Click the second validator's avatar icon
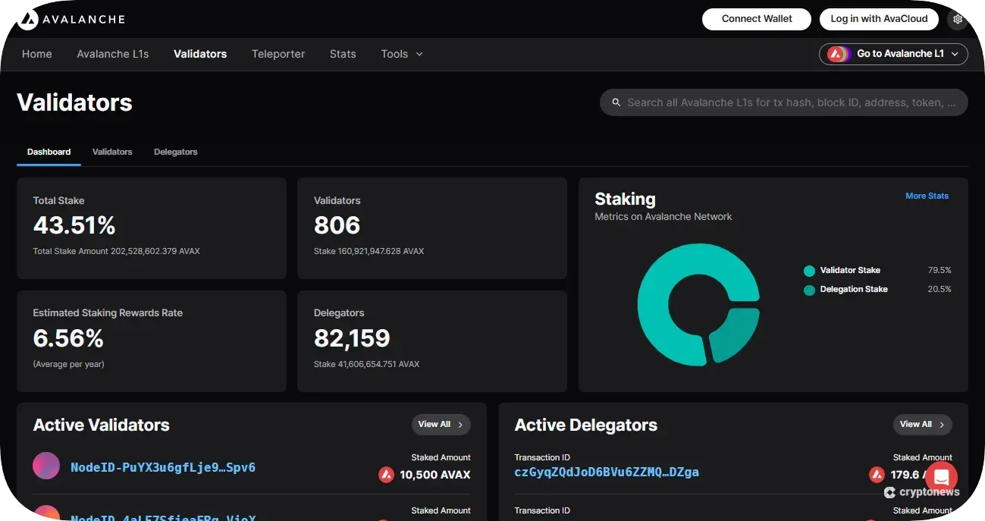The height and width of the screenshot is (521, 985). 46,514
